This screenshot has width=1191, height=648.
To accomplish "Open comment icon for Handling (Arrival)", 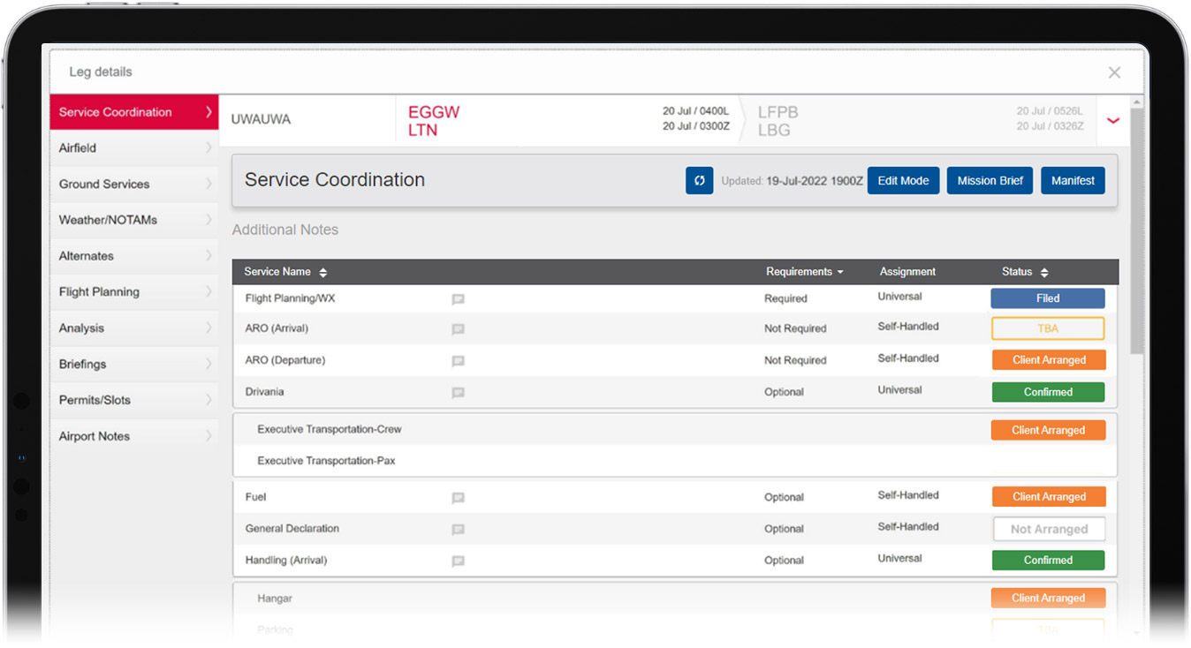I will click(458, 561).
